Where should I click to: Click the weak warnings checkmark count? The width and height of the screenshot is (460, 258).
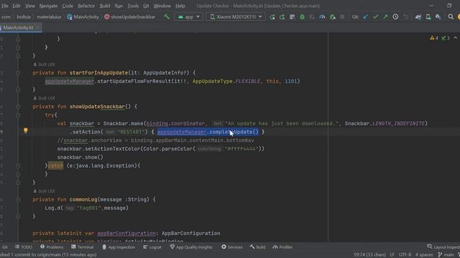coord(446,38)
